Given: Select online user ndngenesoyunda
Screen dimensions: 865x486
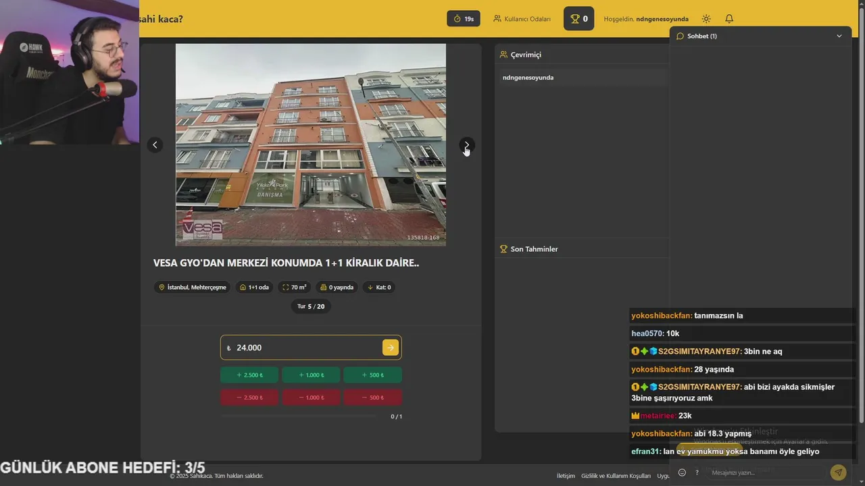Looking at the screenshot, I should (x=584, y=78).
